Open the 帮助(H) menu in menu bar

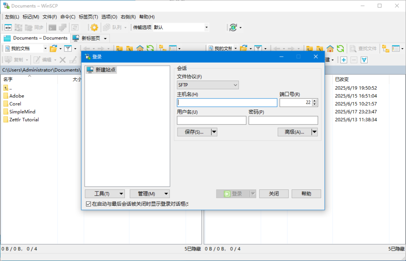(147, 17)
